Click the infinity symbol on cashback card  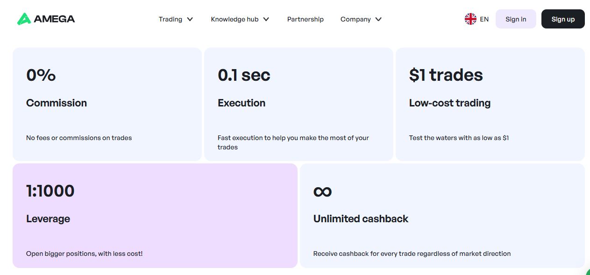click(322, 191)
